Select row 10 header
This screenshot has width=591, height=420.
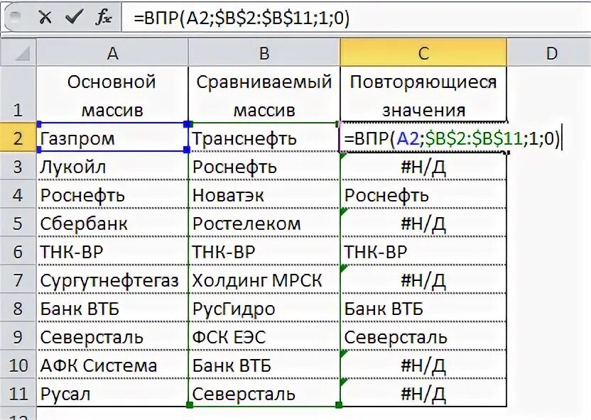(18, 364)
